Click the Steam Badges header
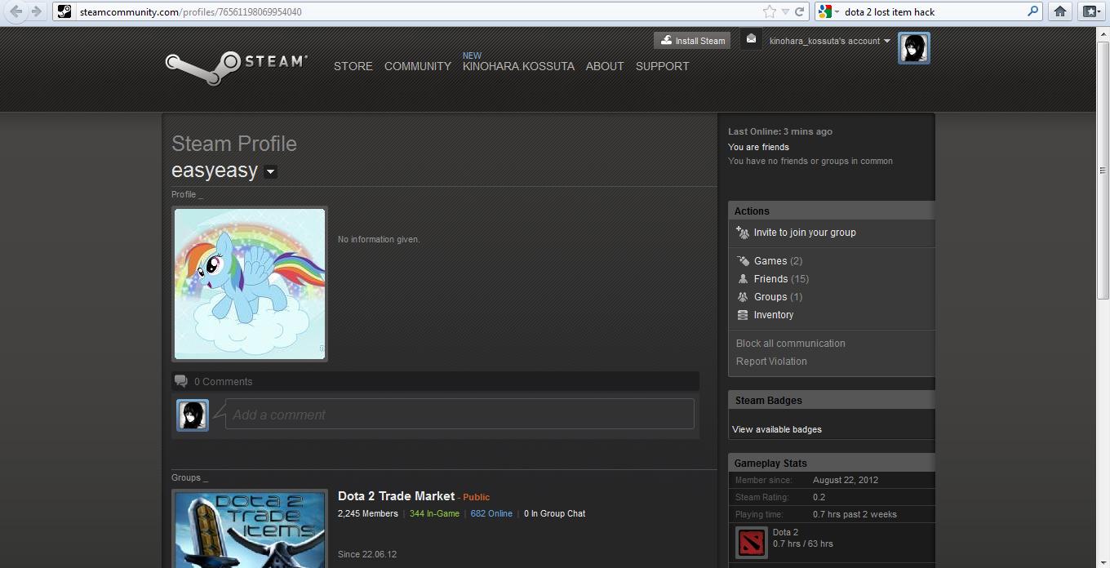Image resolution: width=1110 pixels, height=568 pixels. point(832,400)
